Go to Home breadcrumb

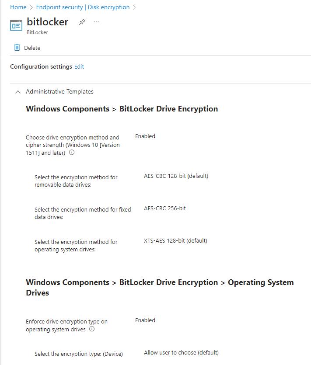(x=18, y=7)
